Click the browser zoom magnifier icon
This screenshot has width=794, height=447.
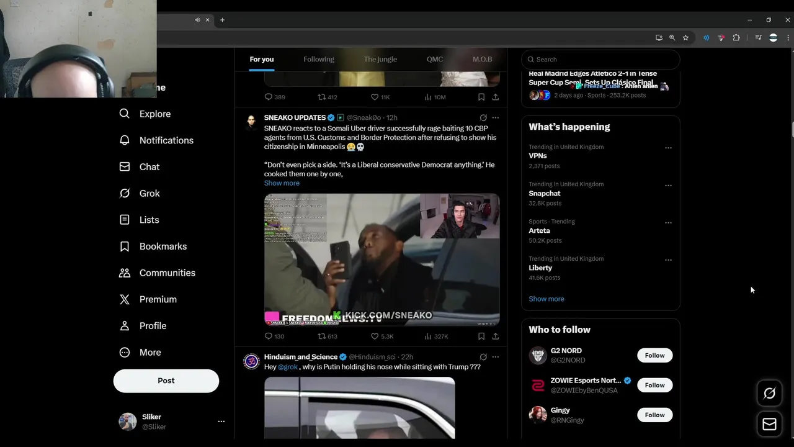[x=672, y=38]
